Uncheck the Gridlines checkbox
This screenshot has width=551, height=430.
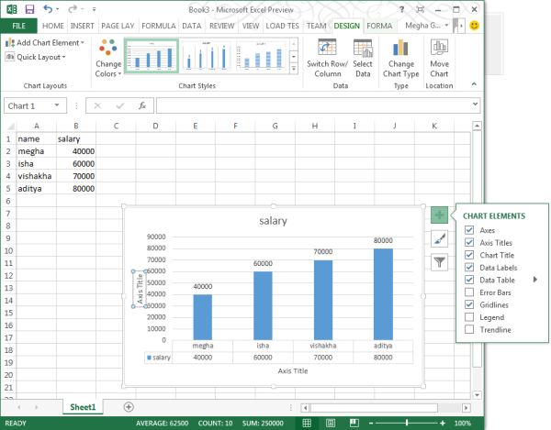tap(469, 304)
